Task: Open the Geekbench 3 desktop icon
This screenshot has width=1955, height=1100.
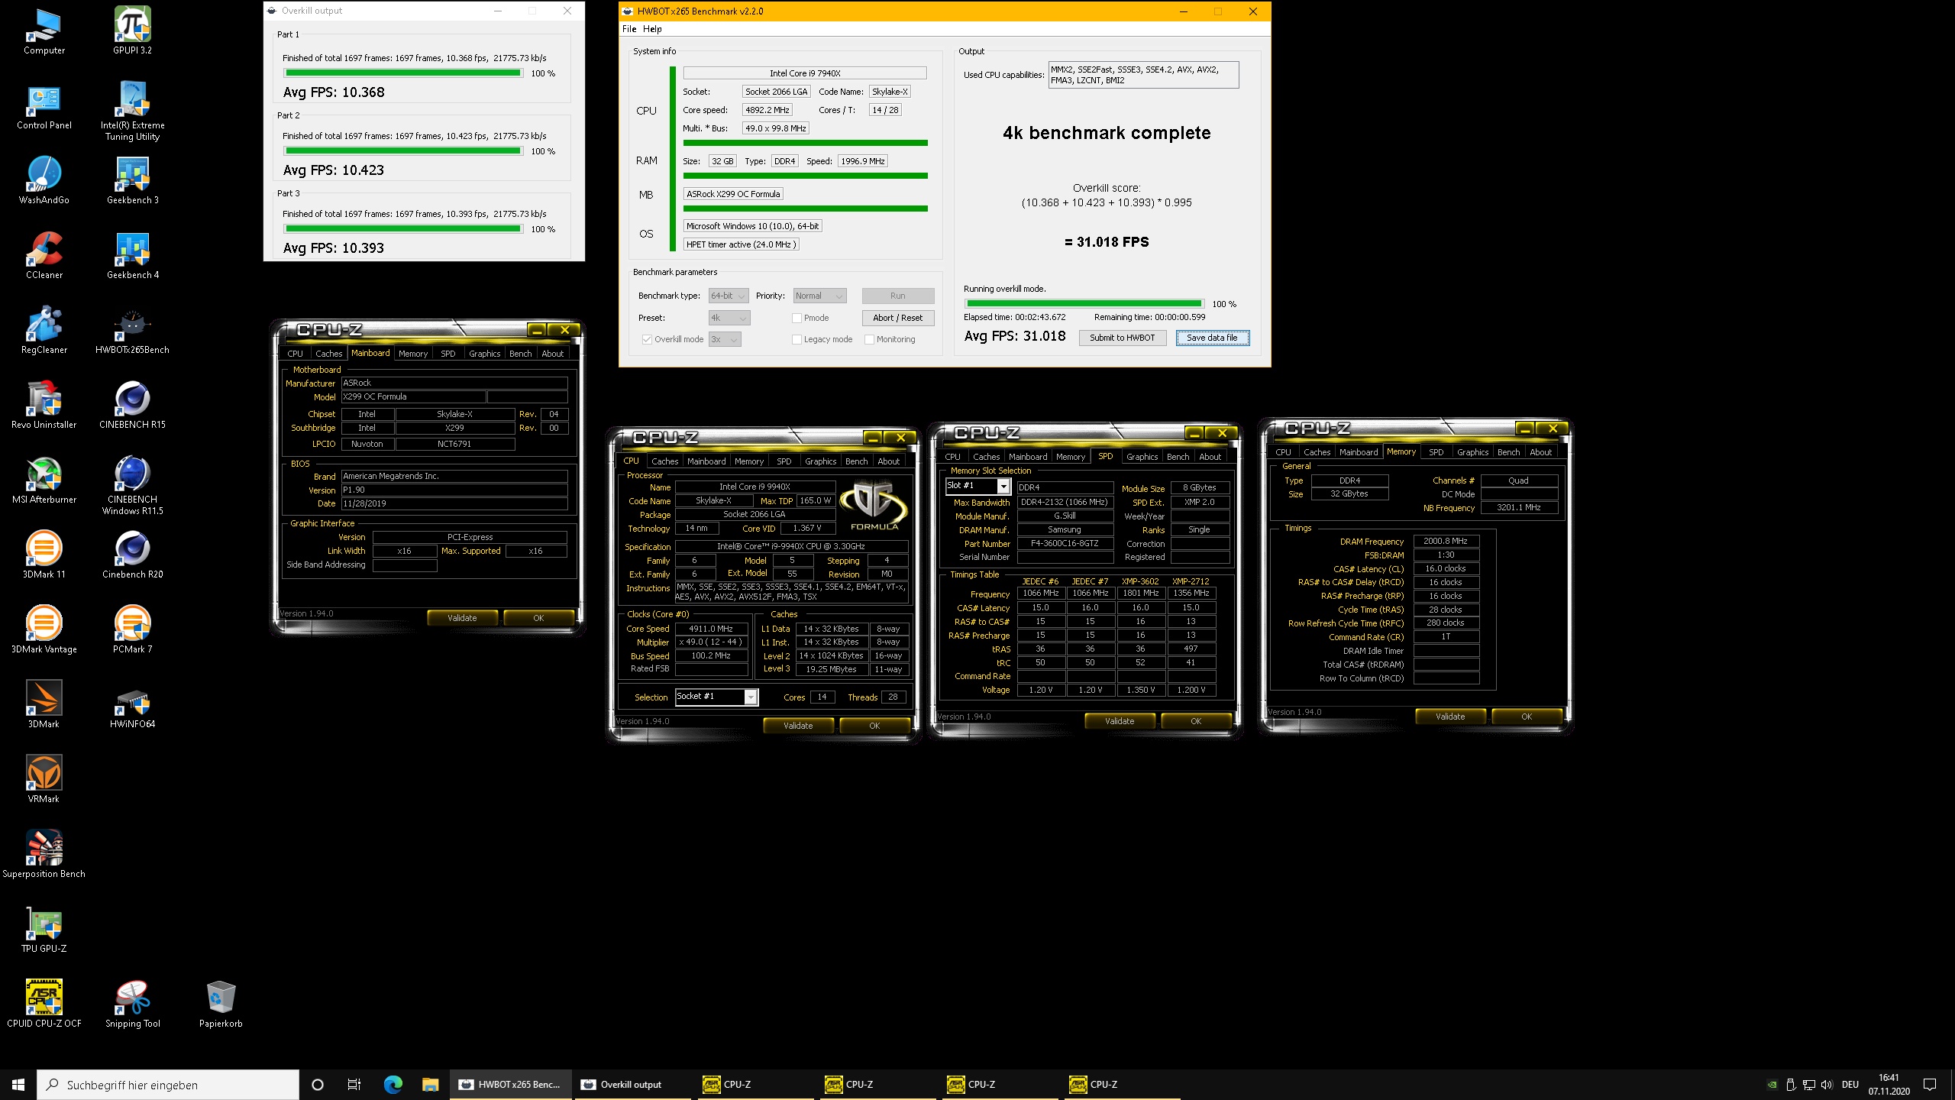Action: 132,180
